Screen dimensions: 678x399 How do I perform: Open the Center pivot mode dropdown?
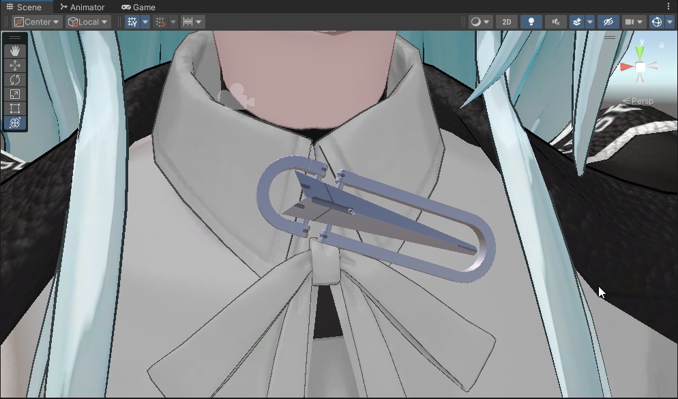coord(38,22)
